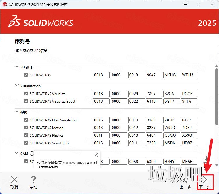Click Visualize Boost field containing 9FF5
The image size is (219, 194).
tap(189, 101)
